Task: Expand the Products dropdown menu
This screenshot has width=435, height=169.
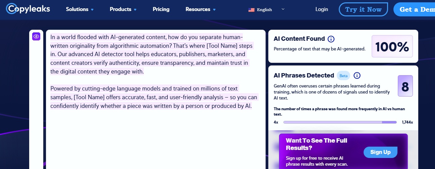Action: 123,9
